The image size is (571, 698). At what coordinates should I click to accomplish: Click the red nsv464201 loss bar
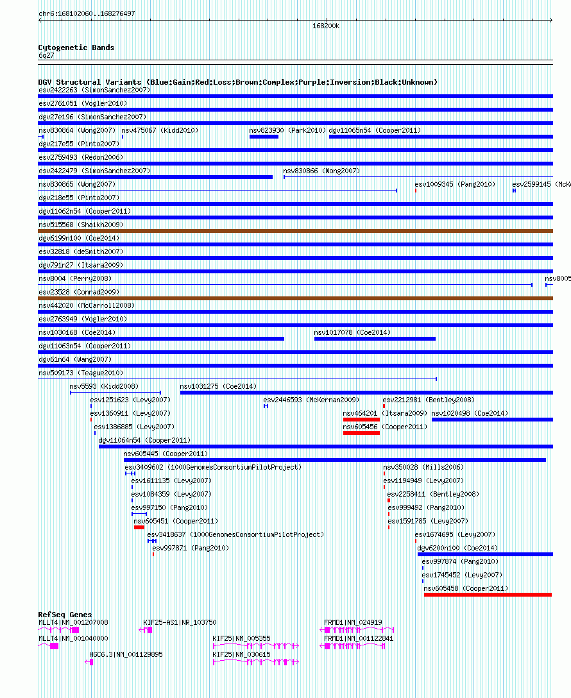pos(361,420)
